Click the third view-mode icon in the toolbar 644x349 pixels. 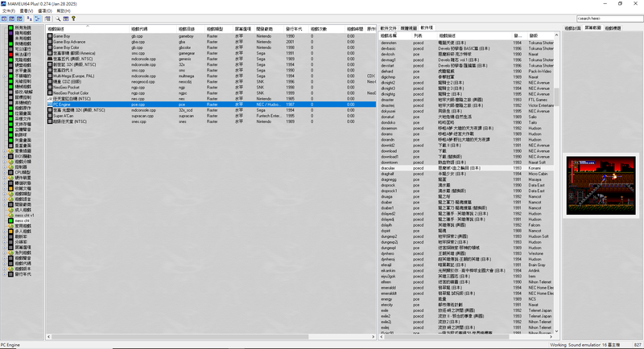pyautogui.click(x=19, y=18)
